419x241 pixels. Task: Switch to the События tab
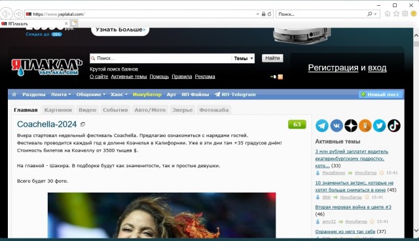(x=115, y=110)
